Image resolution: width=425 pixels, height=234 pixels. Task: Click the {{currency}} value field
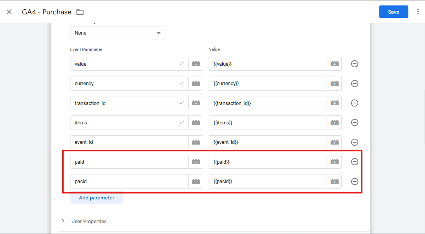268,84
